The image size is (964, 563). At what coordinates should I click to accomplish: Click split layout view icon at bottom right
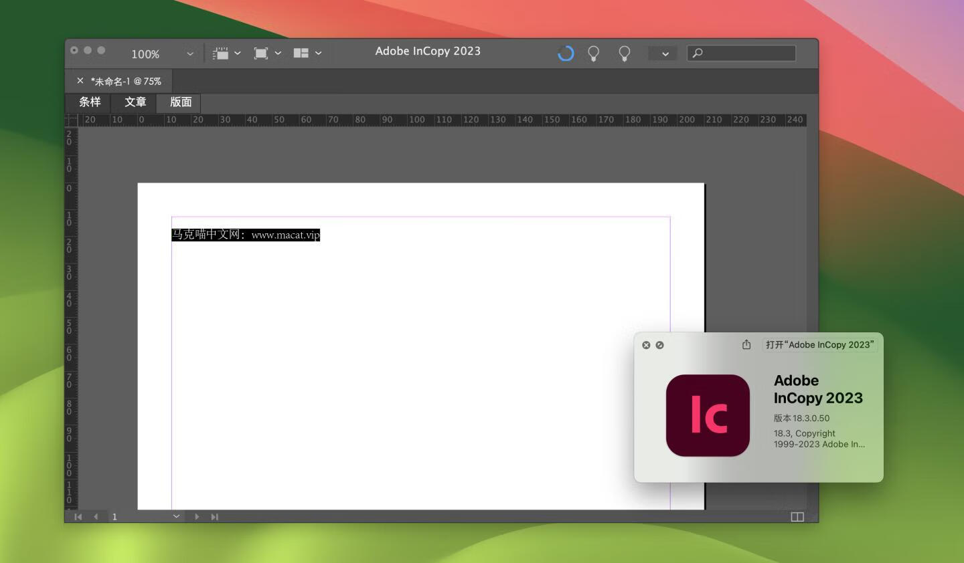(797, 517)
